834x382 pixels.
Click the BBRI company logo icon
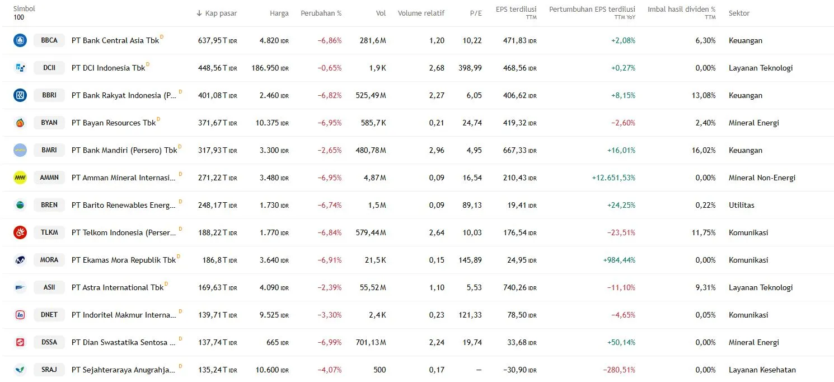(x=20, y=95)
